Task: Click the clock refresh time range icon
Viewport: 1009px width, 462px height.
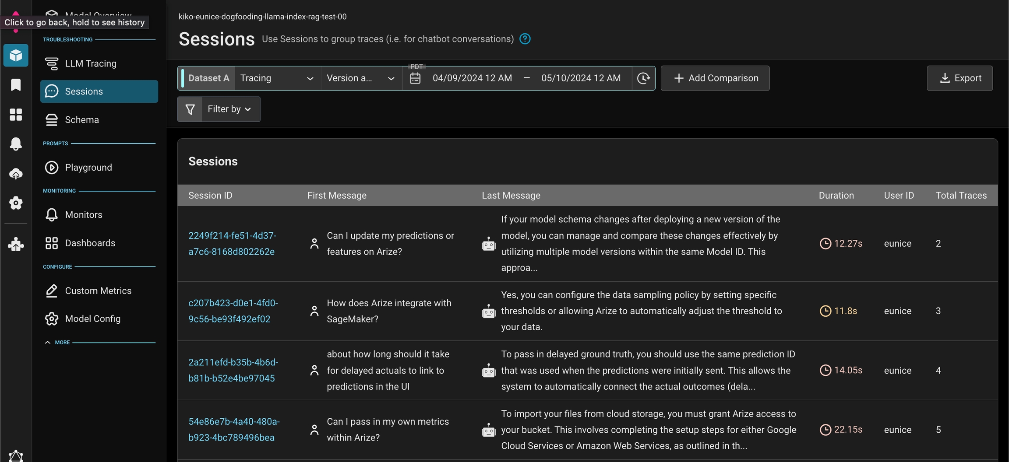Action: pyautogui.click(x=643, y=78)
